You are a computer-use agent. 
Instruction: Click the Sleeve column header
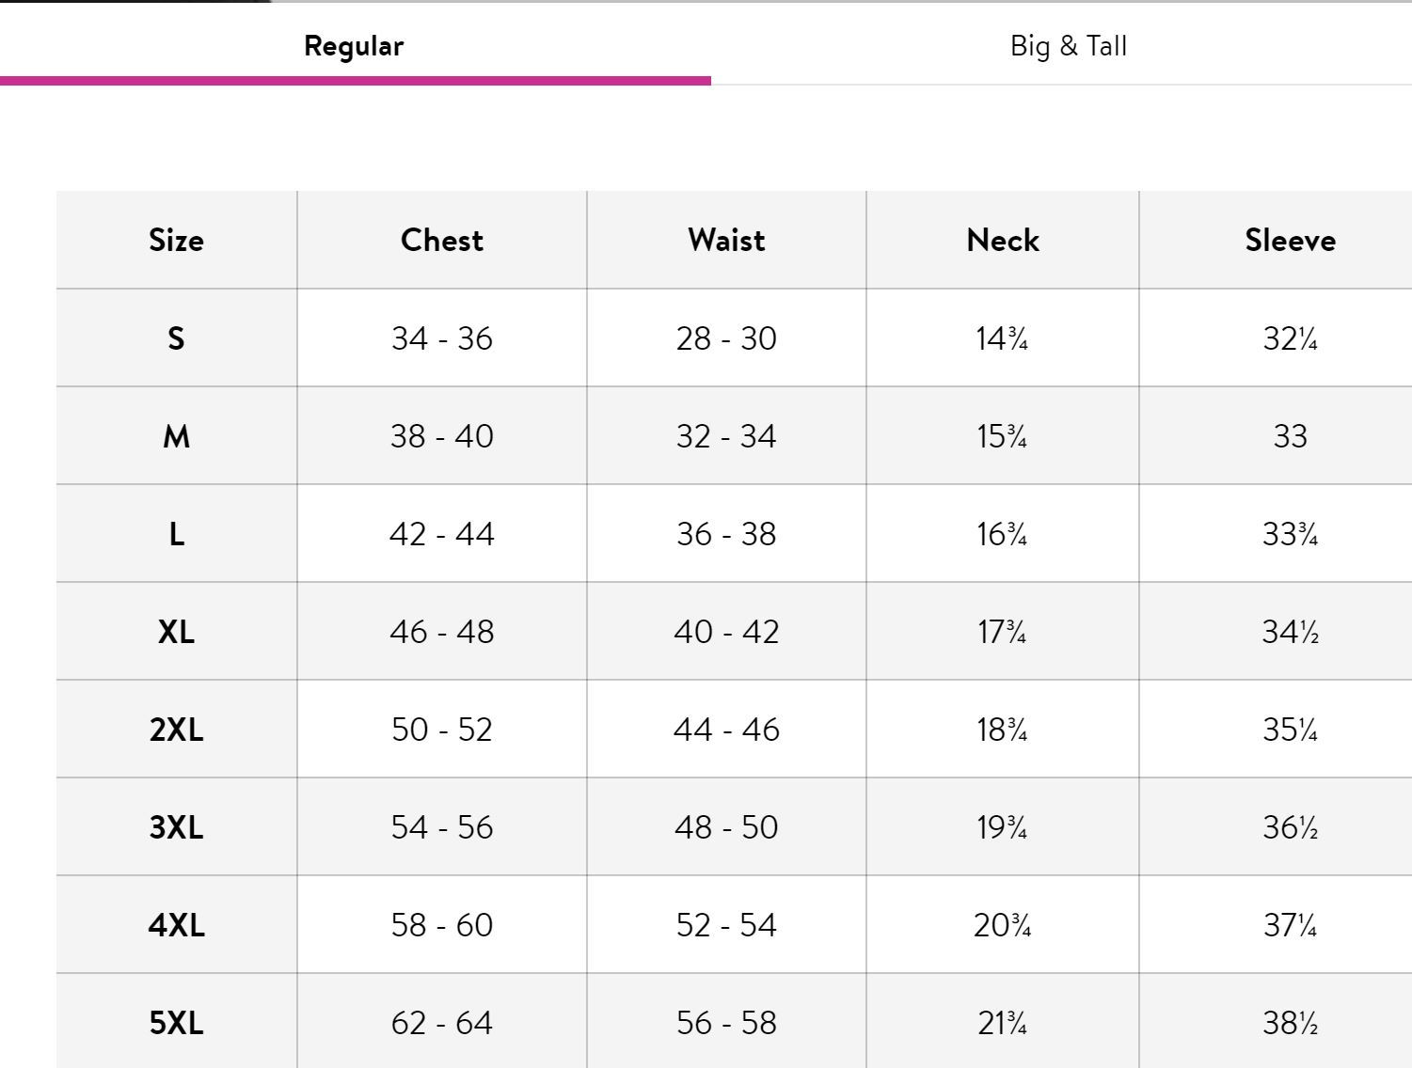1290,241
